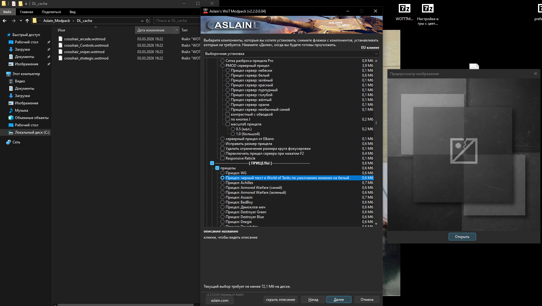
Task: Select Локальный диск (C:) in sidebar
Action: click(x=32, y=132)
